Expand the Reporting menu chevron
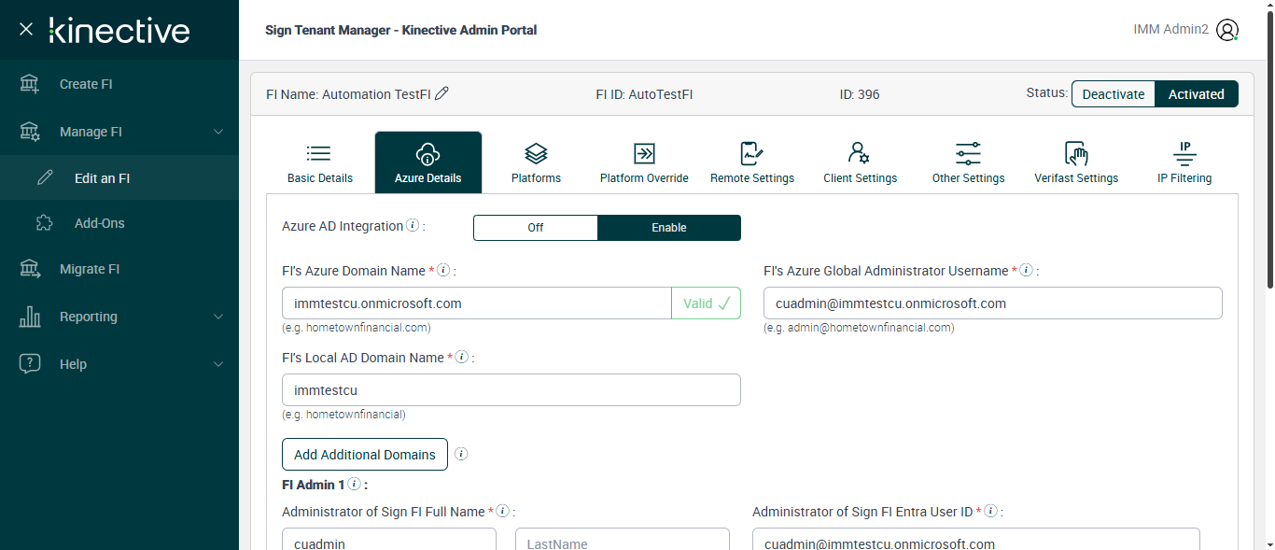The height and width of the screenshot is (550, 1275). point(218,317)
